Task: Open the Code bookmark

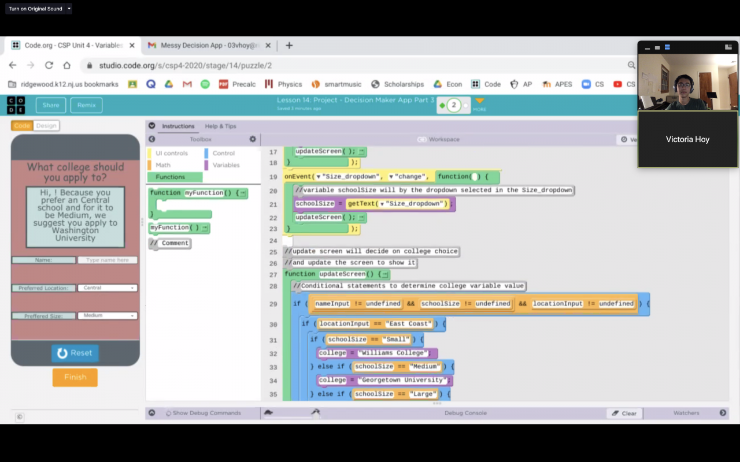Action: point(486,84)
